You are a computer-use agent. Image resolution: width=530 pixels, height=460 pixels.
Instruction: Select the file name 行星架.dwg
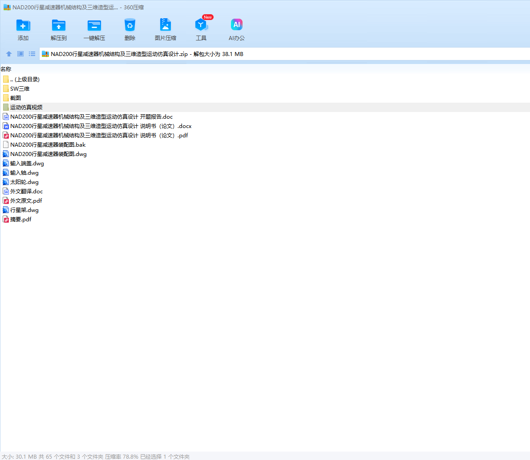tap(24, 210)
